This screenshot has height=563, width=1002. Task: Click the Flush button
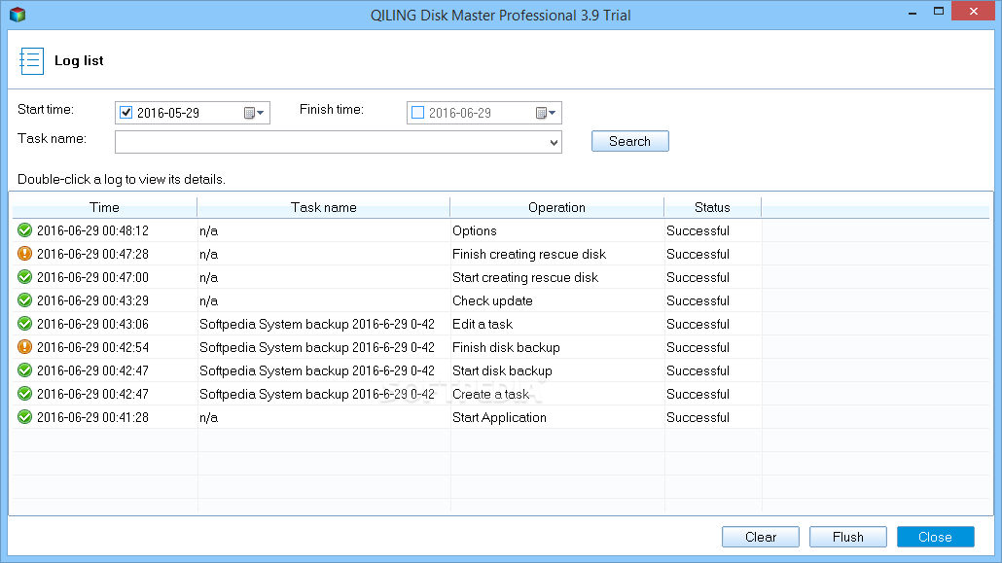(848, 537)
